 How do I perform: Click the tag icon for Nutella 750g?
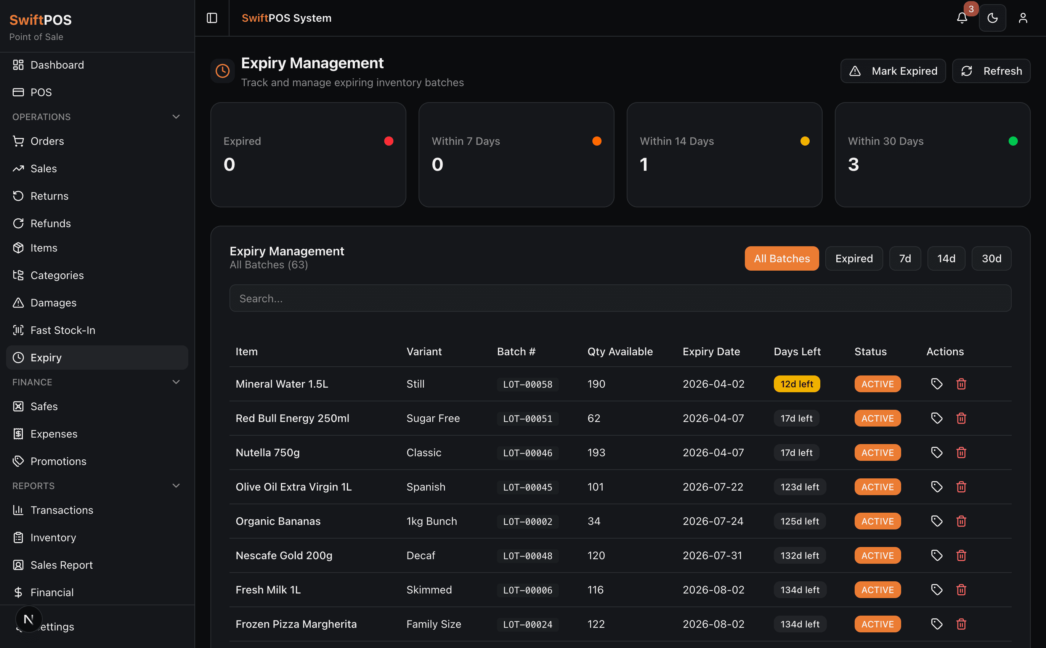pos(936,452)
